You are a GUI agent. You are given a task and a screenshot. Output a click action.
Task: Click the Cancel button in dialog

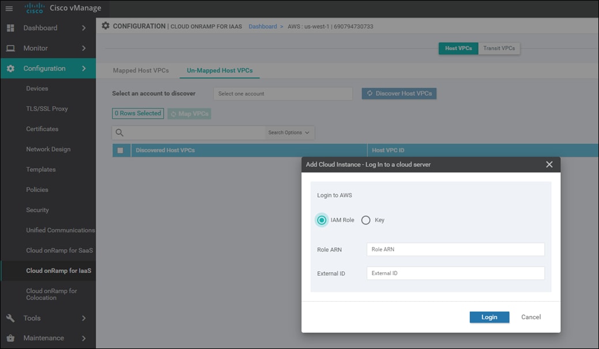(531, 317)
